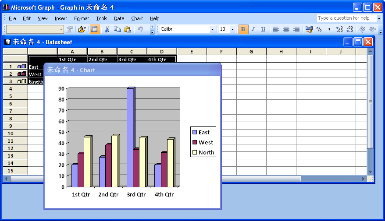This screenshot has height=221, width=385.
Task: Open the Format menu
Action: (x=82, y=18)
